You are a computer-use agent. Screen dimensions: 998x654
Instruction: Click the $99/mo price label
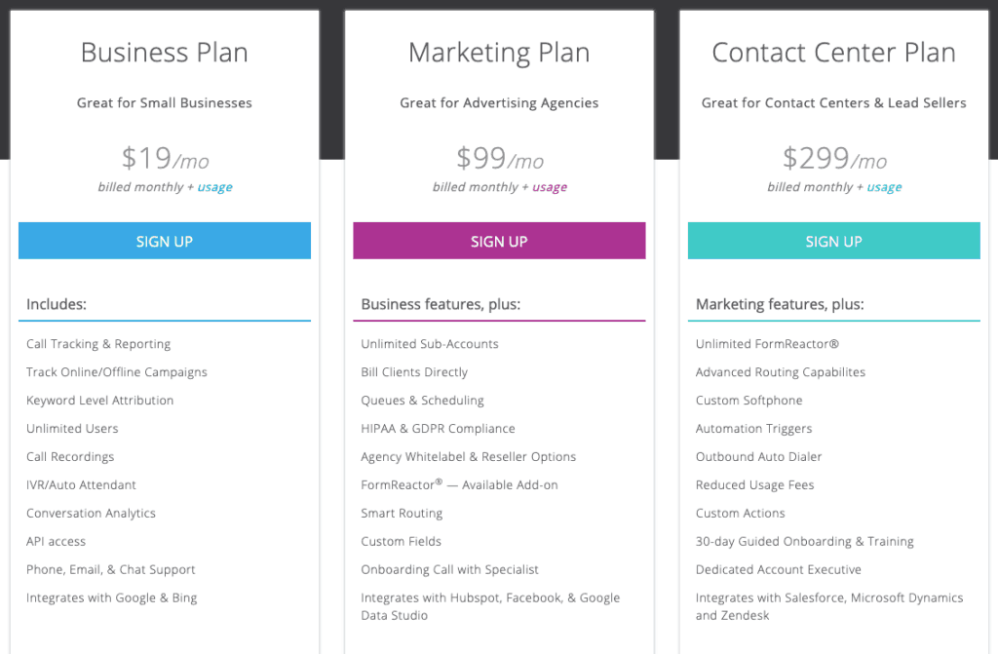click(499, 158)
